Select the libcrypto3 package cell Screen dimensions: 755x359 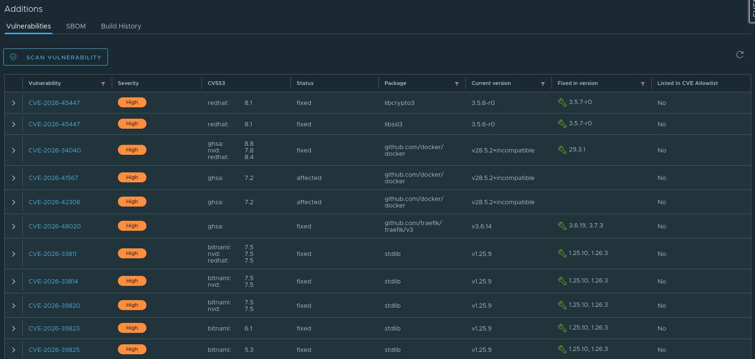click(x=399, y=103)
